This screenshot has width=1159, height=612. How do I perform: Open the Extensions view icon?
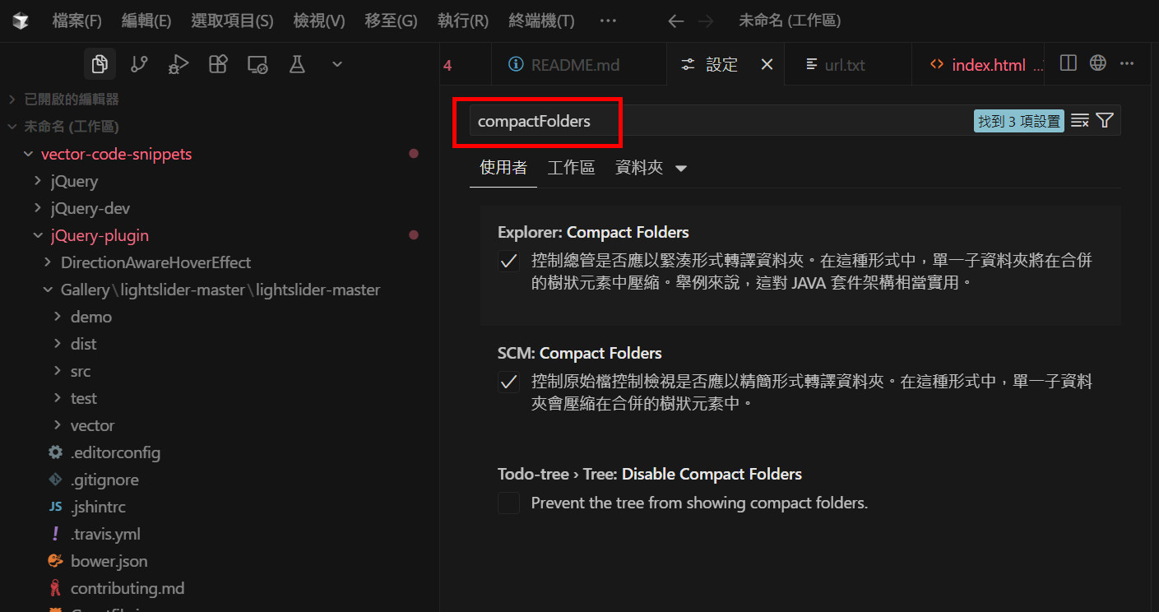tap(218, 64)
